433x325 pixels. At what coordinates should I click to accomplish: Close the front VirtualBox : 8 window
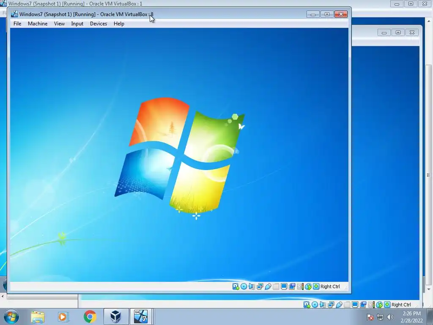pos(341,14)
